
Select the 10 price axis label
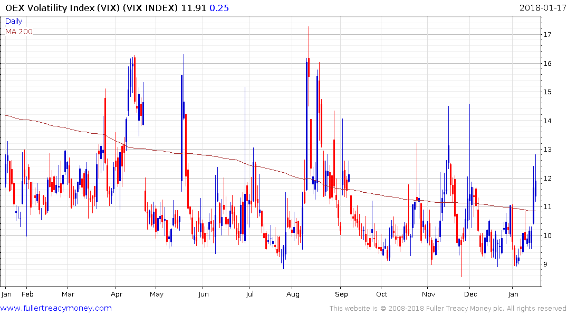[547, 236]
